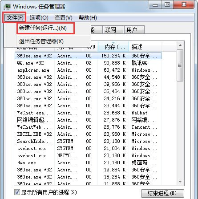Viewport: 198px width, 199px height.
Task: Select the 360se.exe row using 150,284 K
Action: click(88, 56)
